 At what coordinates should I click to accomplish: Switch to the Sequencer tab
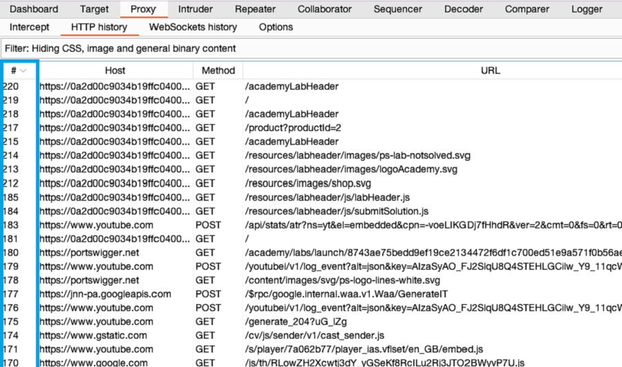pos(397,10)
